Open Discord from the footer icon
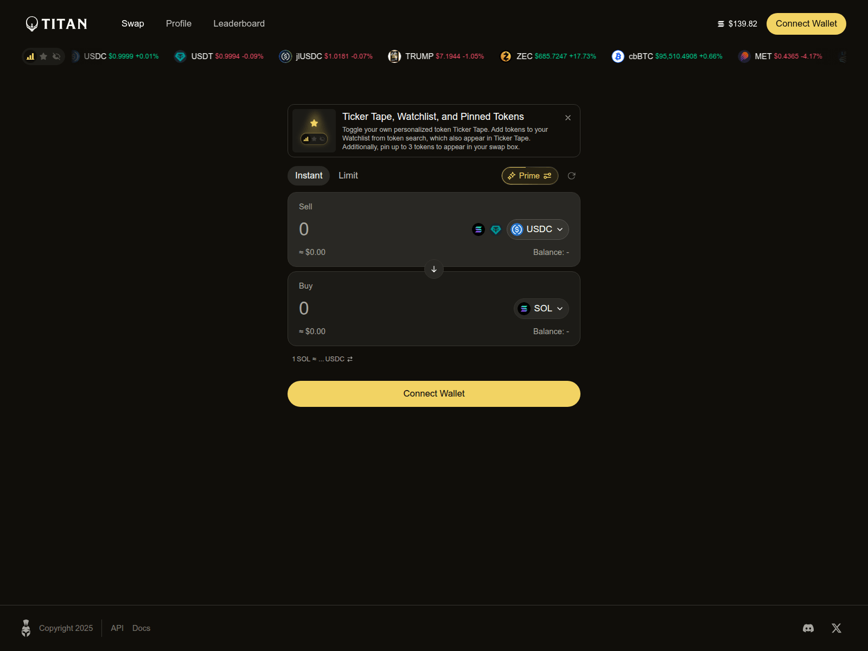The width and height of the screenshot is (868, 651). (x=808, y=628)
